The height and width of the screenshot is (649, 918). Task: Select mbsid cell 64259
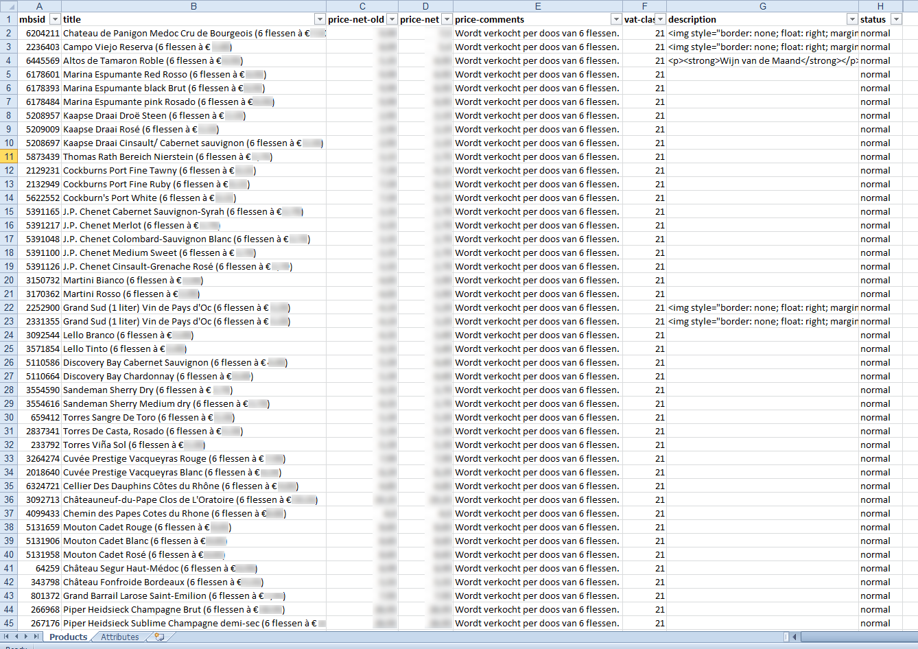[39, 568]
